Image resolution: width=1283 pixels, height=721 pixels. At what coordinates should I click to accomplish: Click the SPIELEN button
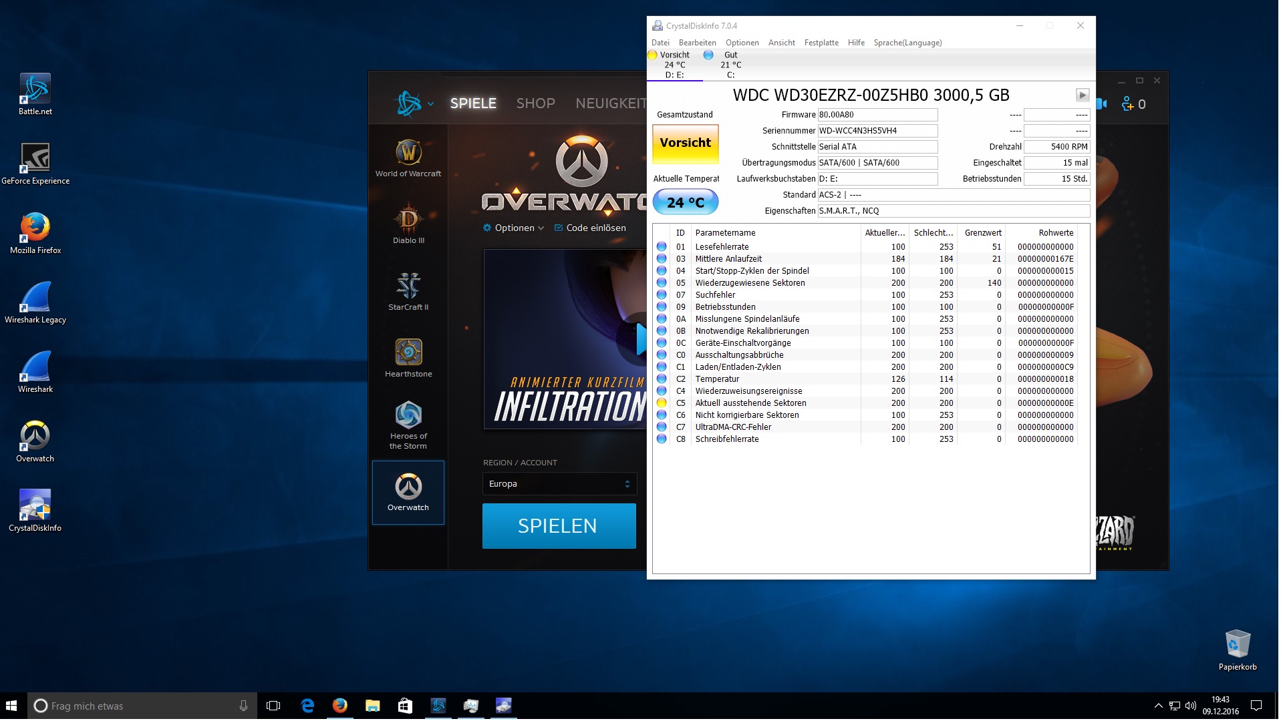[x=559, y=526]
